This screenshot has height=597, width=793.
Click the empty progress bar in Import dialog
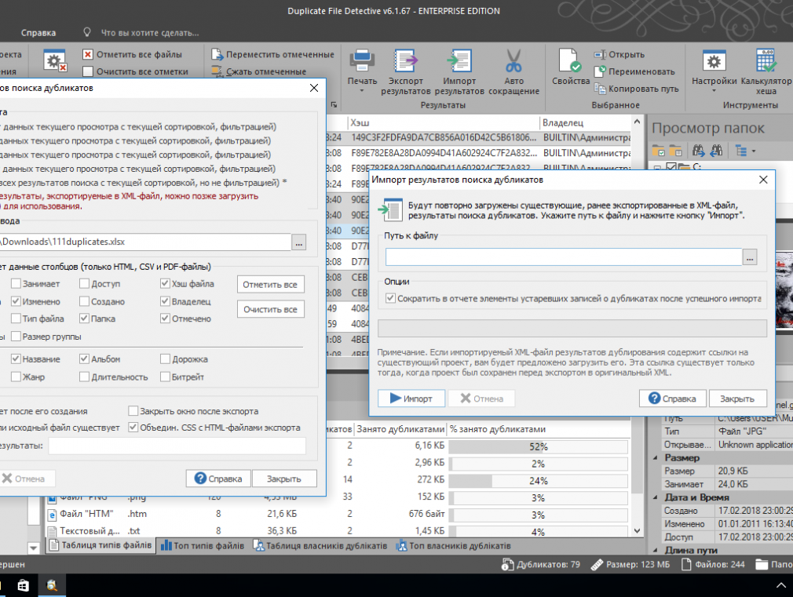click(572, 328)
